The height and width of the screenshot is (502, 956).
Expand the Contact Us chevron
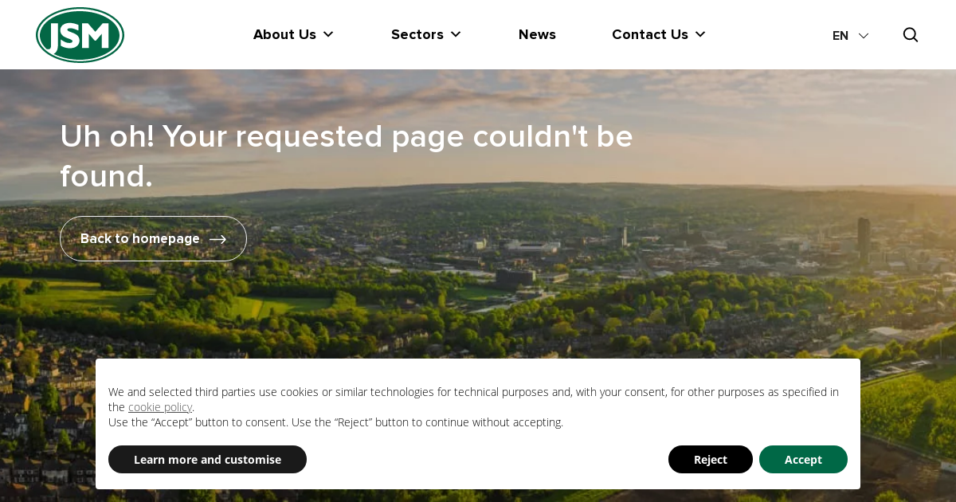tap(700, 34)
